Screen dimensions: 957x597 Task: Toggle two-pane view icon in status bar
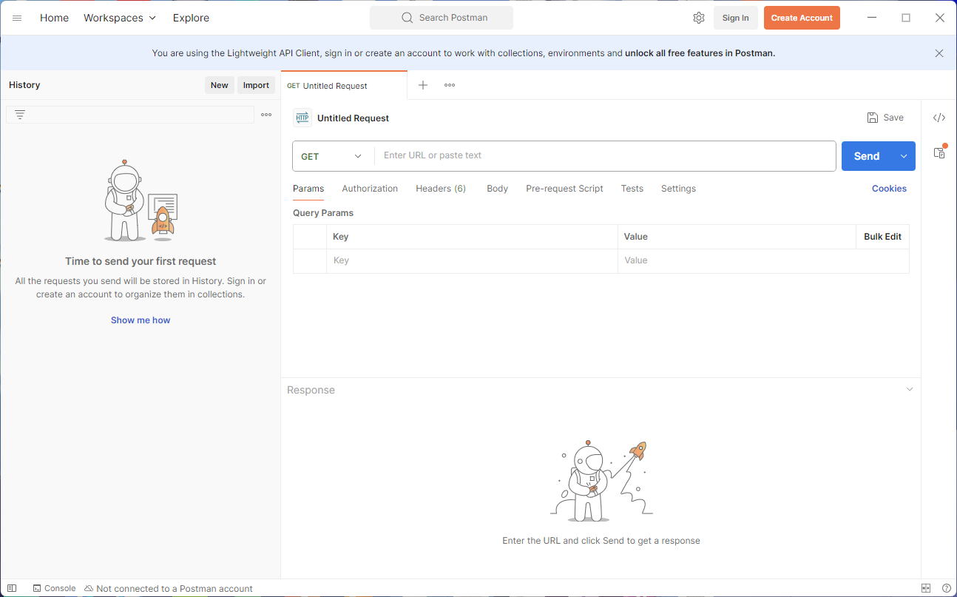926,588
